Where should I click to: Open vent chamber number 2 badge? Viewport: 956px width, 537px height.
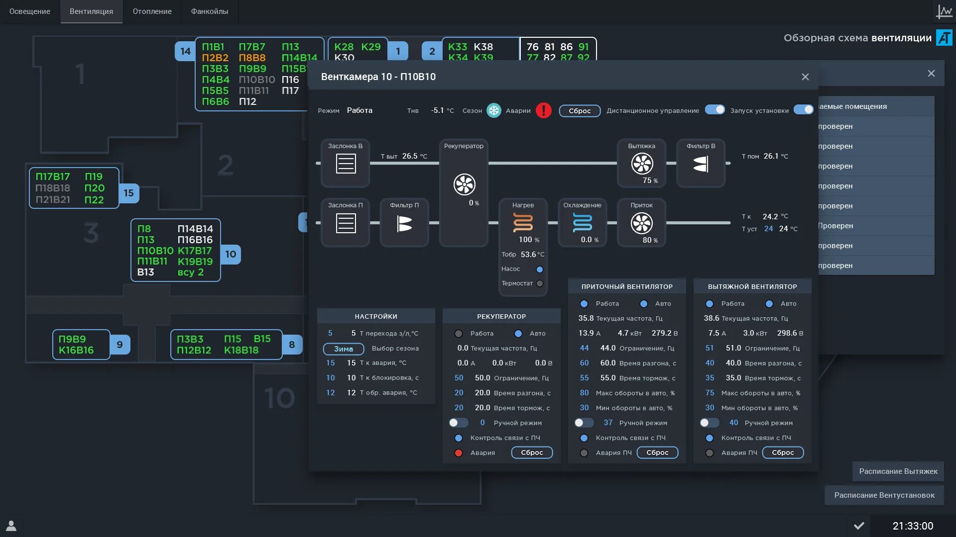[432, 51]
